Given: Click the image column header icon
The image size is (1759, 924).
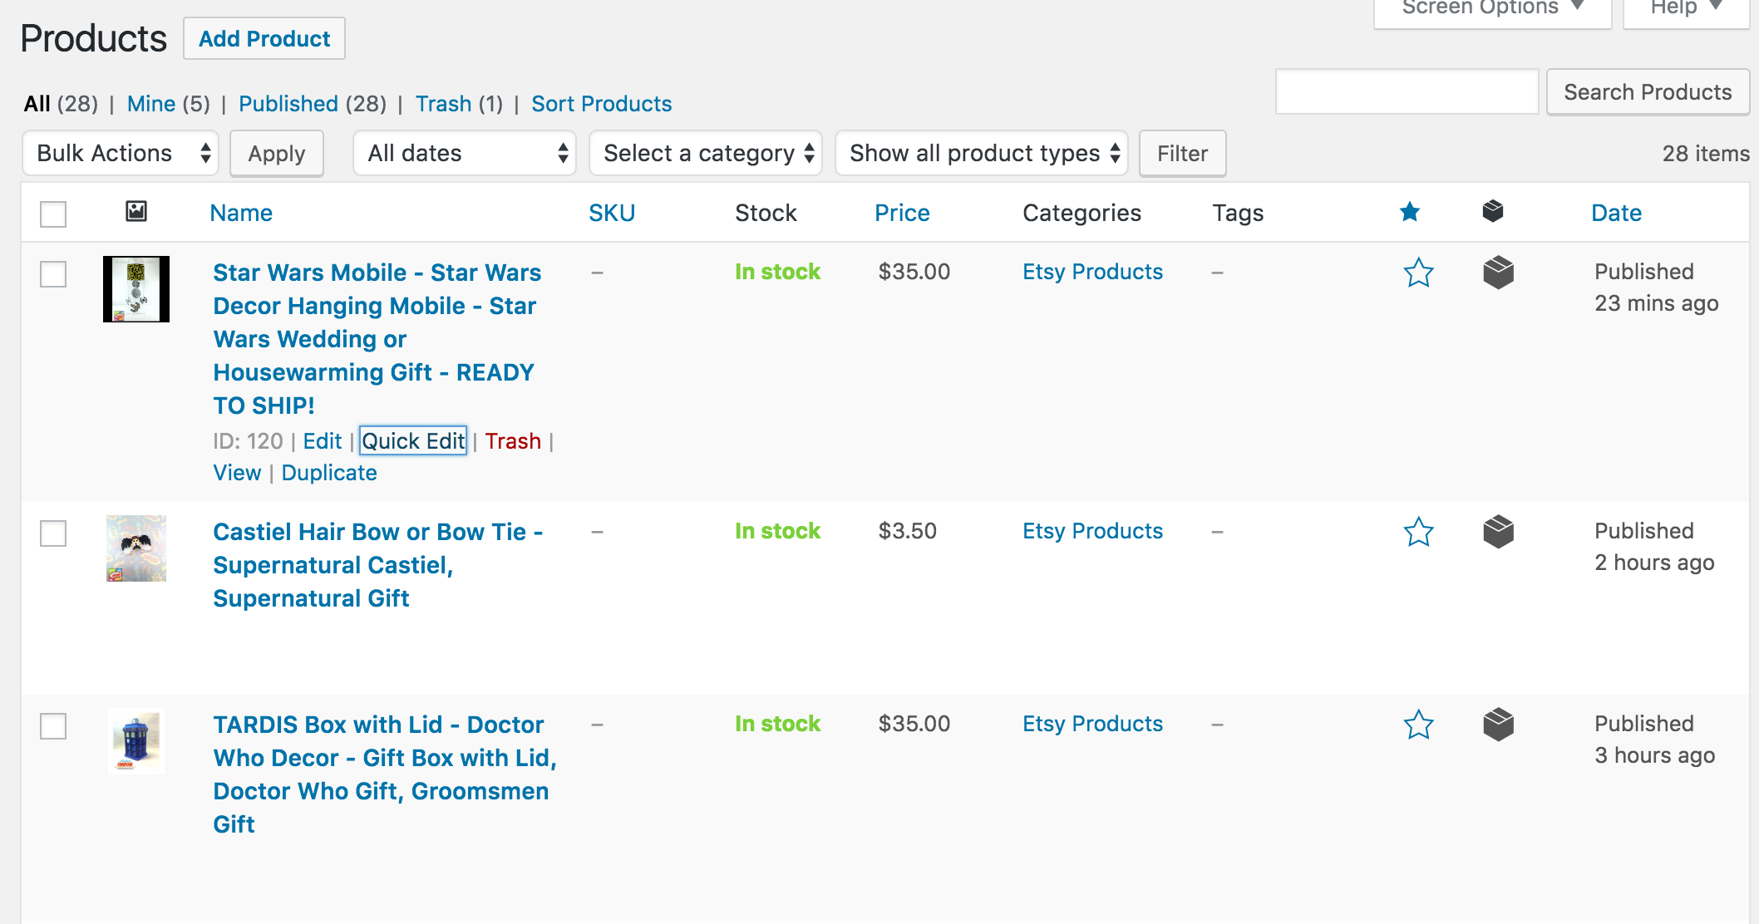Looking at the screenshot, I should (x=136, y=212).
